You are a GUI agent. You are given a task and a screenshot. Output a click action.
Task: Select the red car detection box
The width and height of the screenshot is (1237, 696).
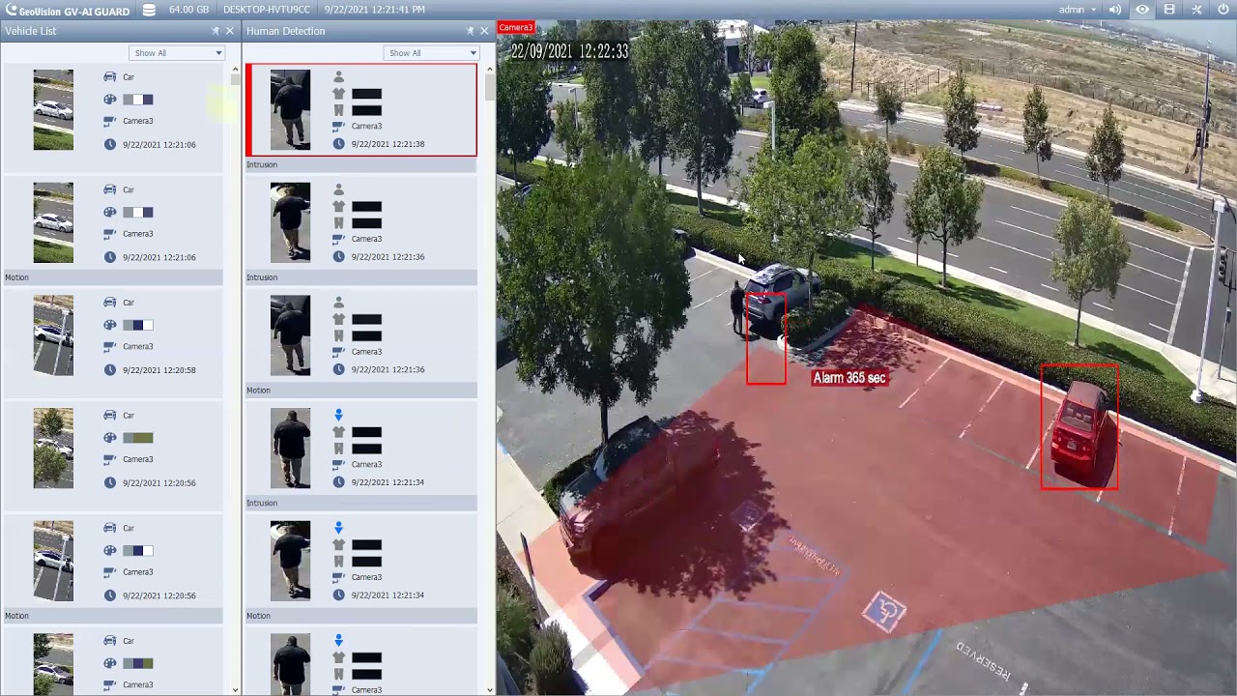1079,426
